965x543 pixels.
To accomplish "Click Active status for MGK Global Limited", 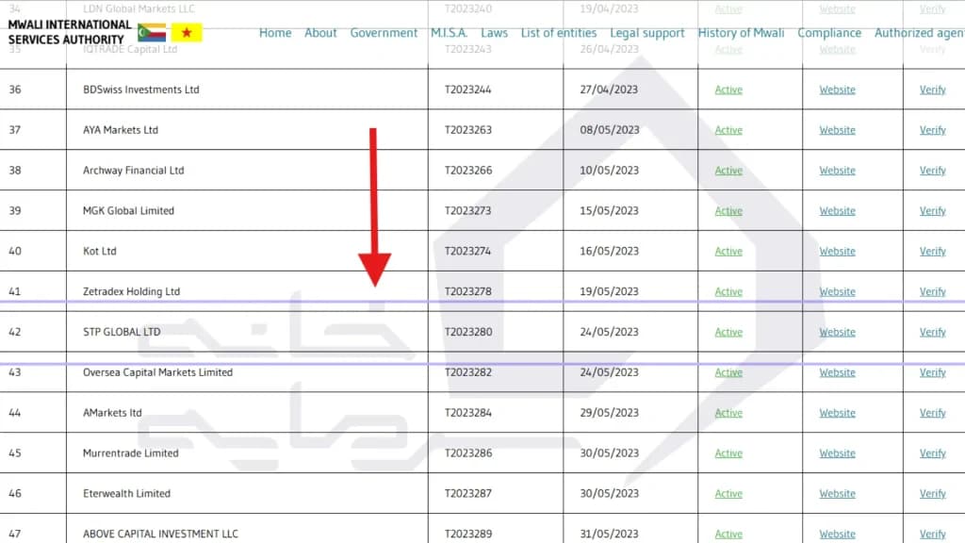I will tap(728, 211).
